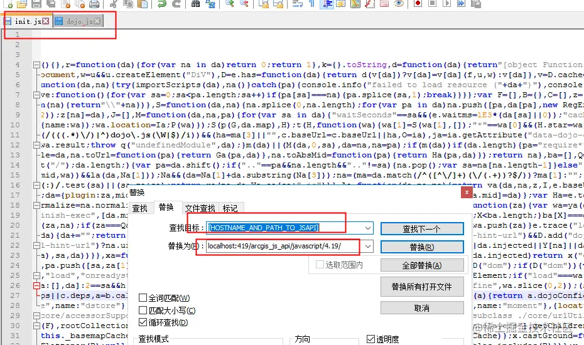
Task: Undo the last edit
Action: point(161,4)
